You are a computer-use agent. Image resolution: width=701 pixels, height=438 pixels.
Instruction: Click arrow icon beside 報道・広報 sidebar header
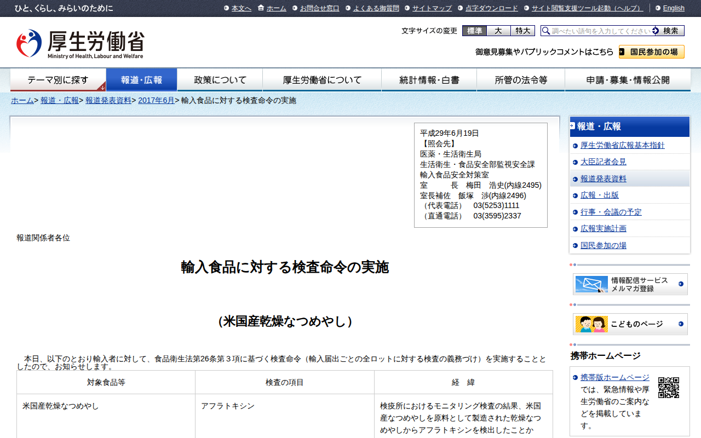point(572,126)
